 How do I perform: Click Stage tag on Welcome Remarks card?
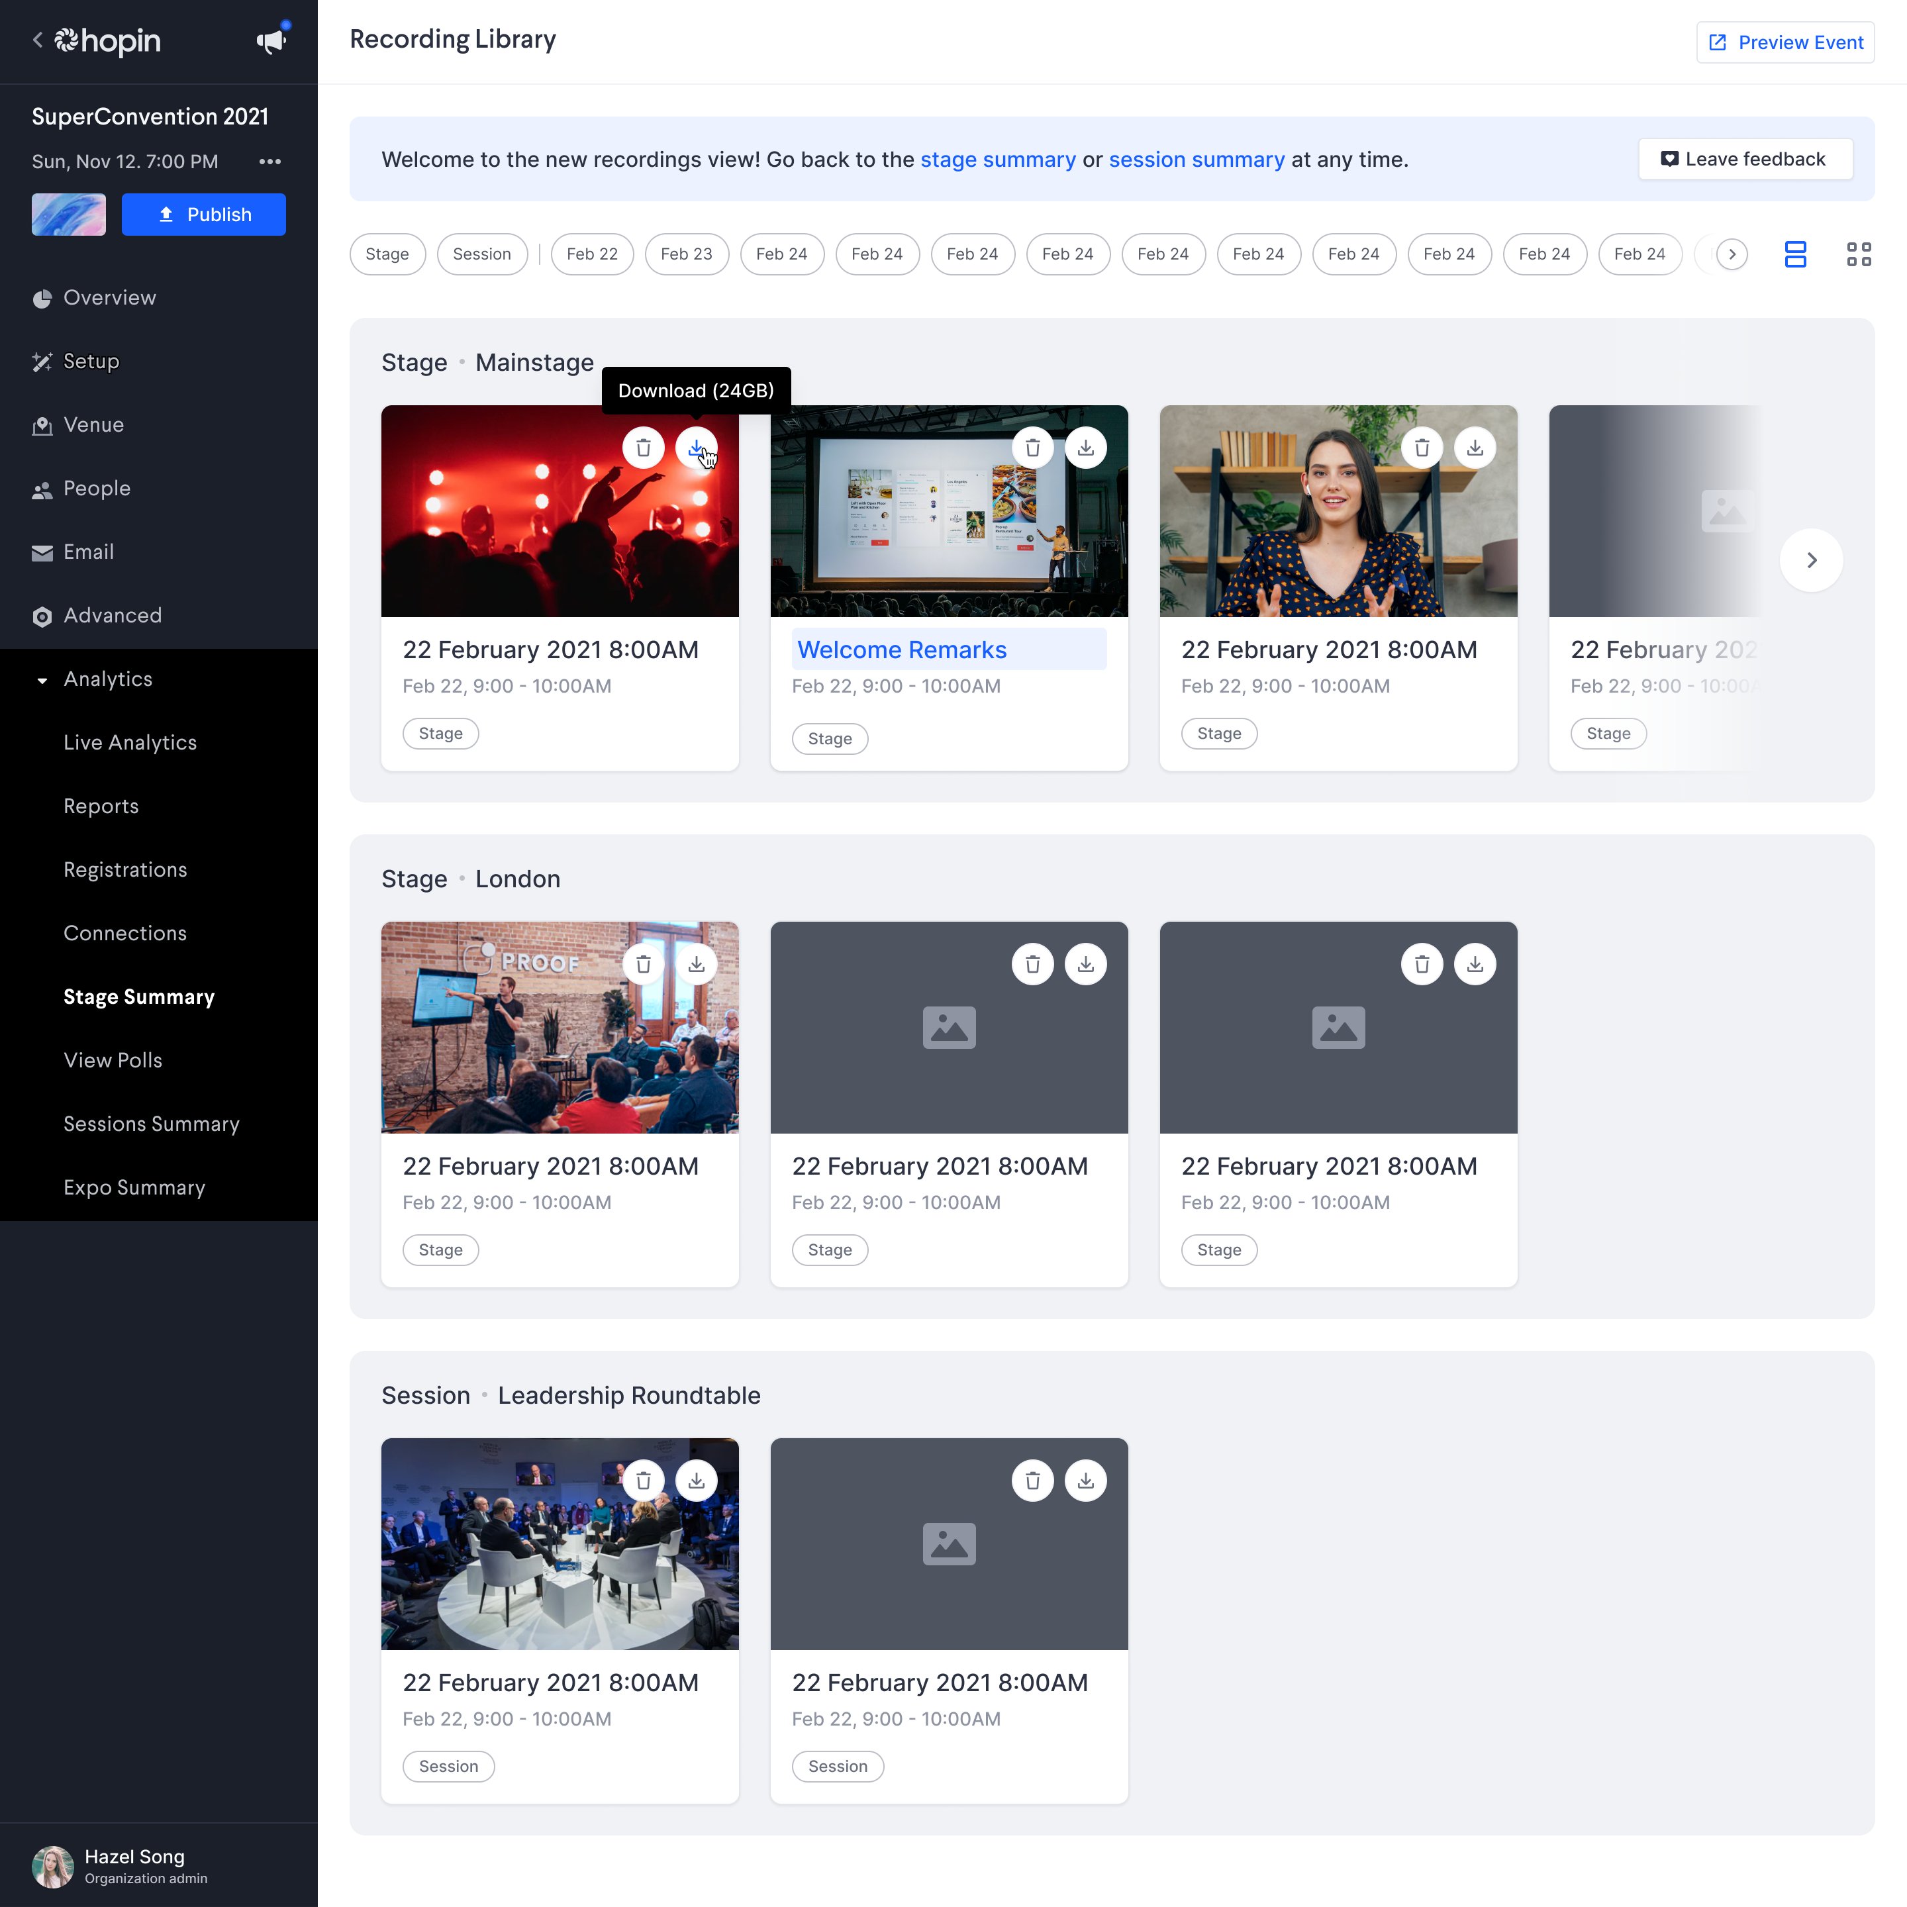tap(830, 738)
